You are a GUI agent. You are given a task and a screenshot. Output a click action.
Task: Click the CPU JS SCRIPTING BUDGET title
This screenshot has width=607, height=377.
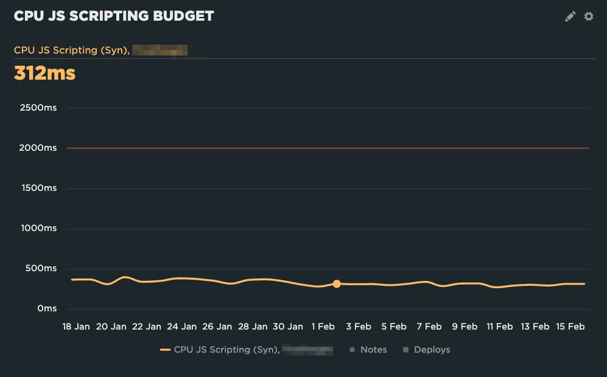113,15
